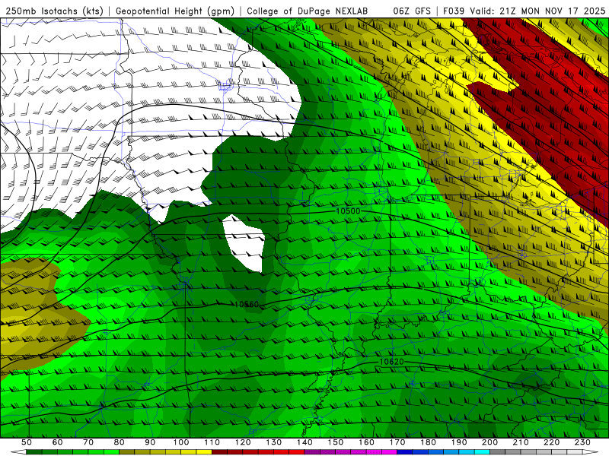Select the "Valid: 21Z MON NOV 17 2025" text
Viewport: 609px width, 456px height.
537,11
